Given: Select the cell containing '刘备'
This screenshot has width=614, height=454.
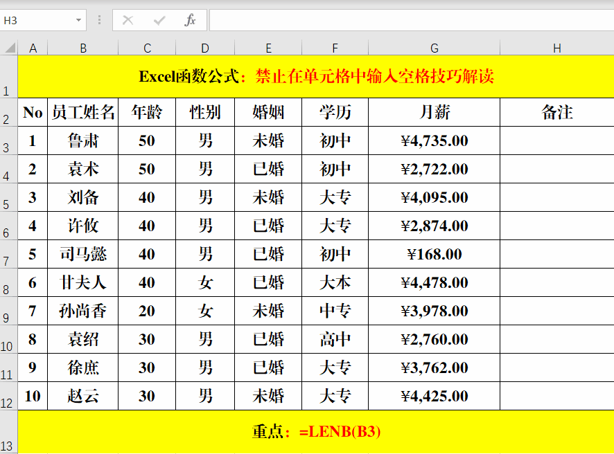Looking at the screenshot, I should pyautogui.click(x=83, y=197).
